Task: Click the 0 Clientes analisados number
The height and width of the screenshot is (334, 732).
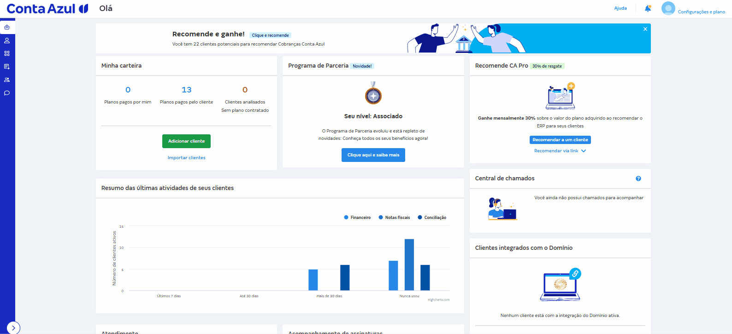Action: (245, 90)
